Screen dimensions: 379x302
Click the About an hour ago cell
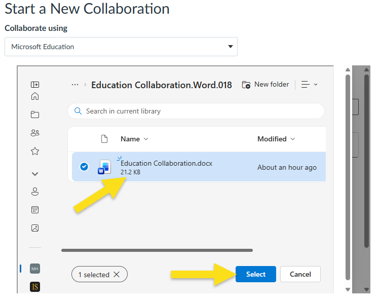click(x=287, y=167)
